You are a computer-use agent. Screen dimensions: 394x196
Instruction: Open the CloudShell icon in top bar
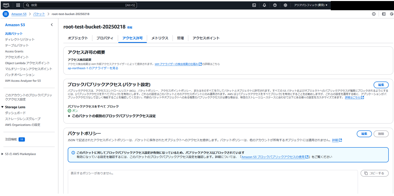point(254,5)
